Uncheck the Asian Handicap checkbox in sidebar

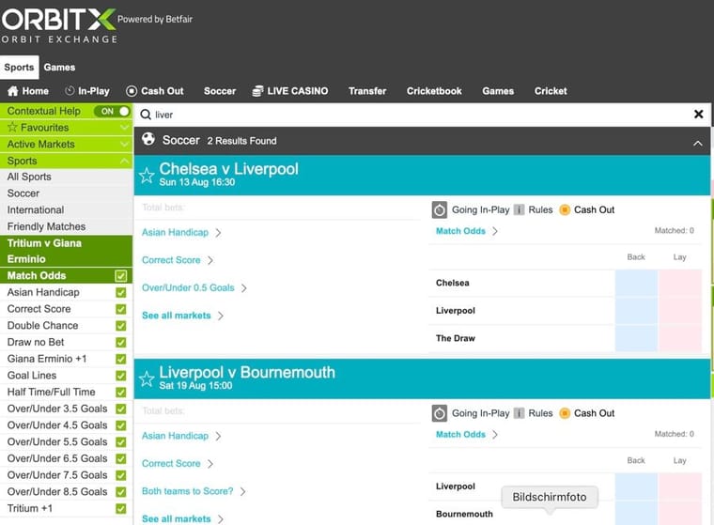pyautogui.click(x=120, y=293)
